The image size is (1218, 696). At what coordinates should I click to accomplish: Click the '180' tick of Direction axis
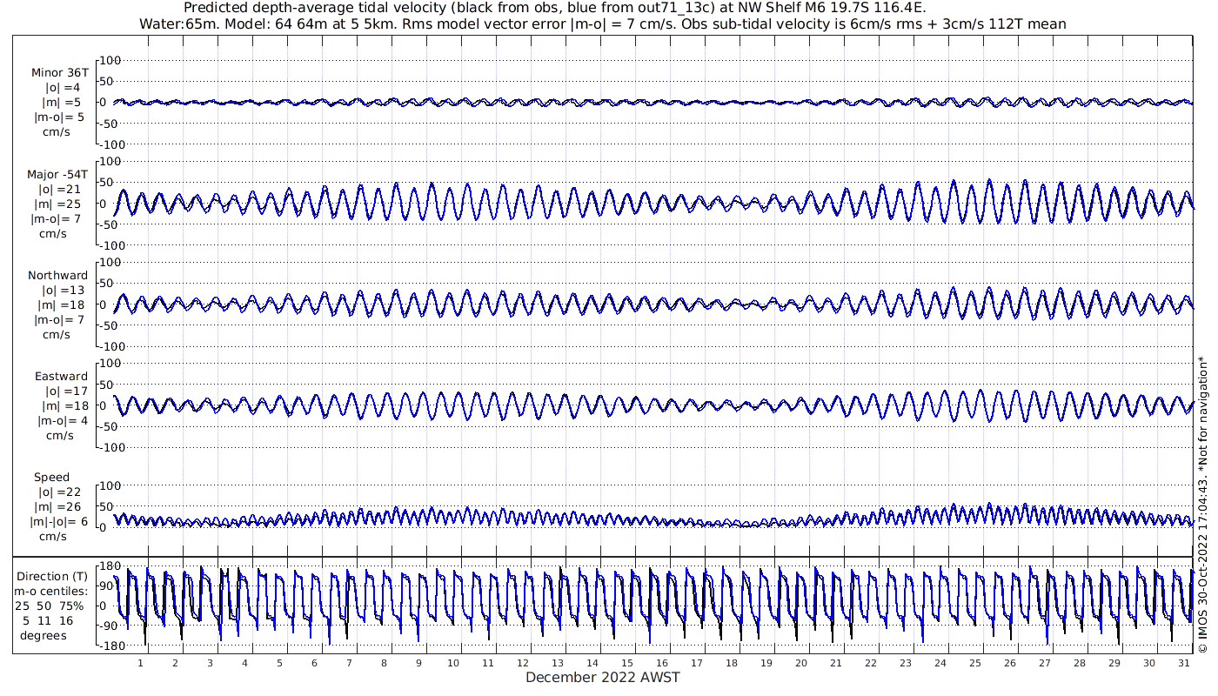(x=110, y=566)
